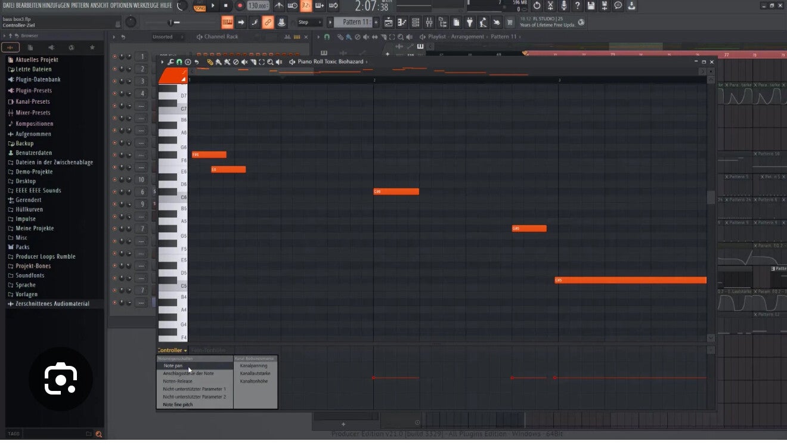Click the delete tool icon in Piano Roll toolbar
Image resolution: width=787 pixels, height=444 pixels.
[236, 62]
